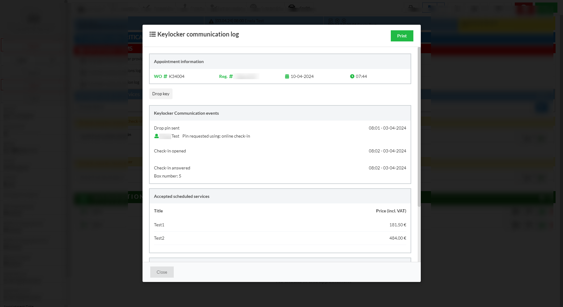Click the Accepted scheduled services header
563x307 pixels.
[x=181, y=196]
